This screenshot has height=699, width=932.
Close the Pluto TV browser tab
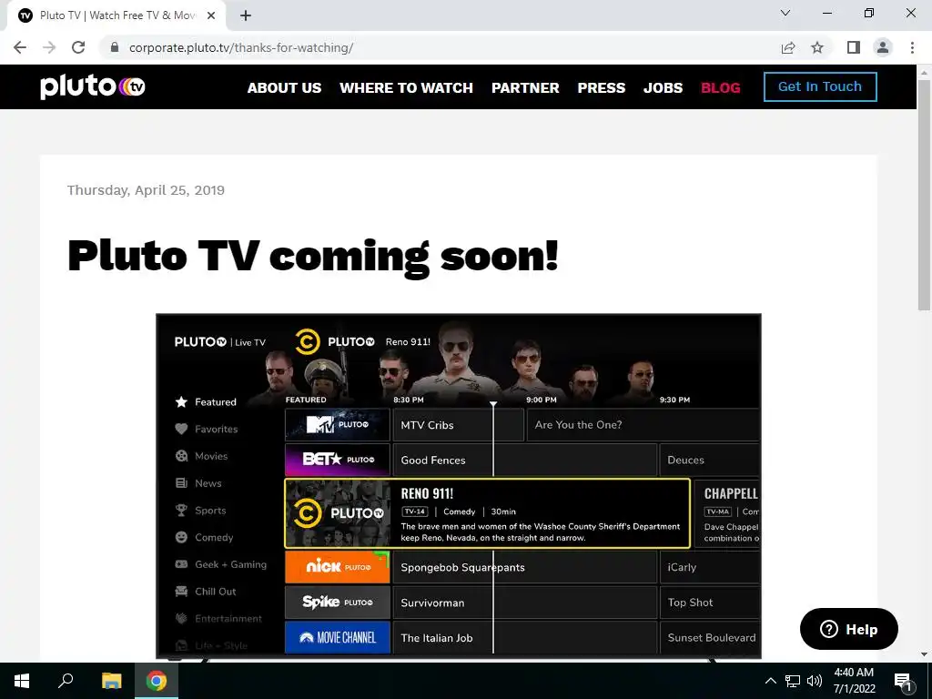(211, 16)
